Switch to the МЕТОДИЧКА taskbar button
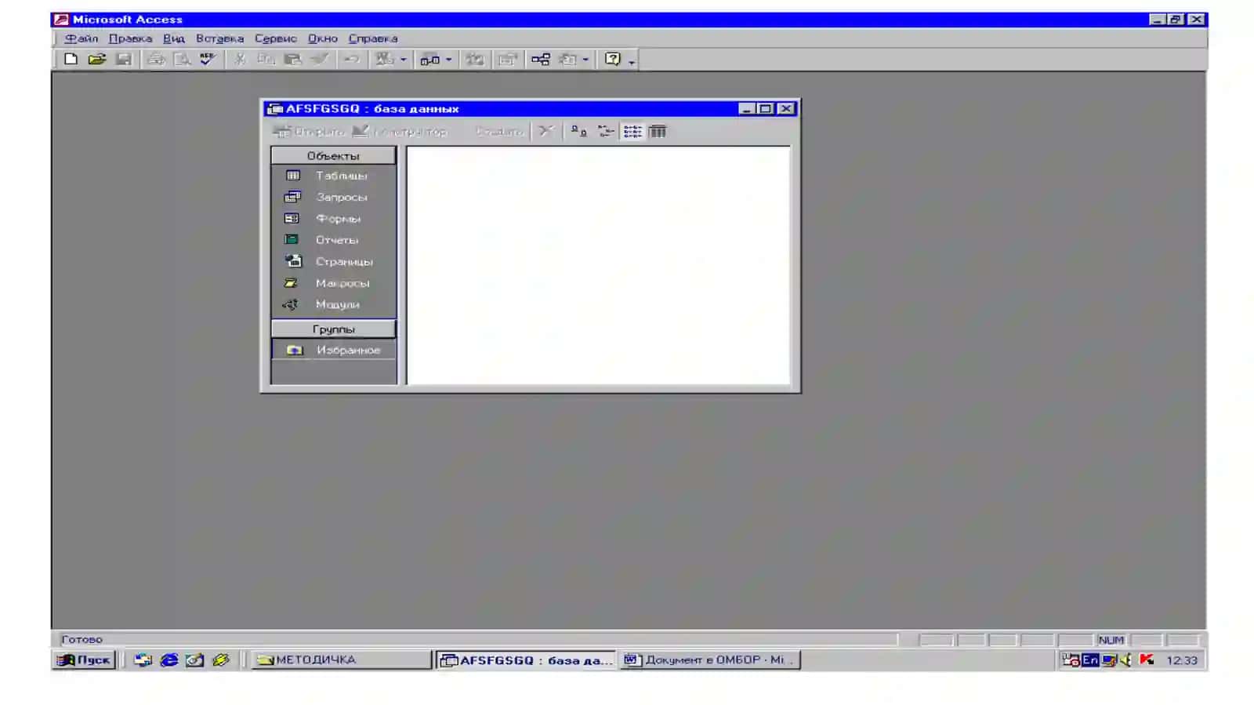 tap(341, 660)
